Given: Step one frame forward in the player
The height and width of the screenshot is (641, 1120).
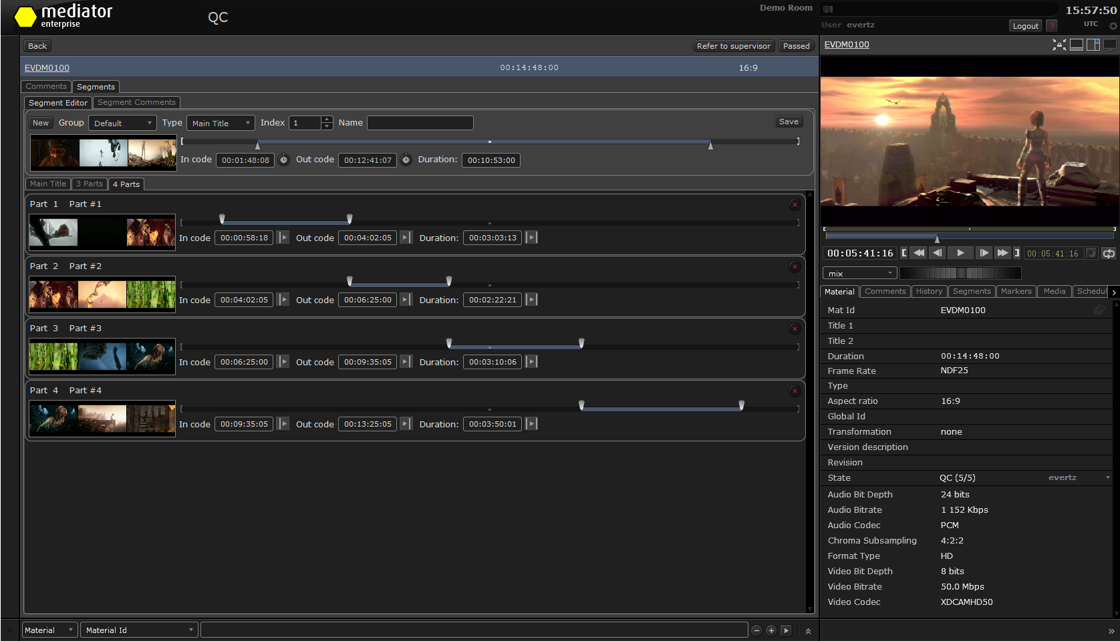Looking at the screenshot, I should point(984,253).
